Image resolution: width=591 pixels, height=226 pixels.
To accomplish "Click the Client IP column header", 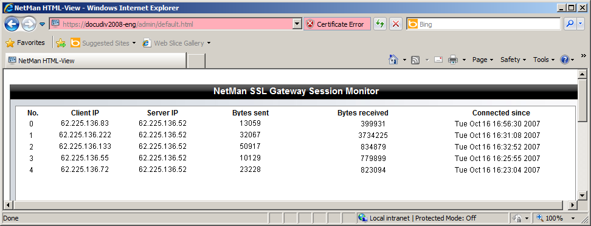I will (85, 112).
